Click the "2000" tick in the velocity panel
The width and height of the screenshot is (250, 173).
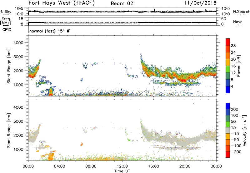coord(18,135)
